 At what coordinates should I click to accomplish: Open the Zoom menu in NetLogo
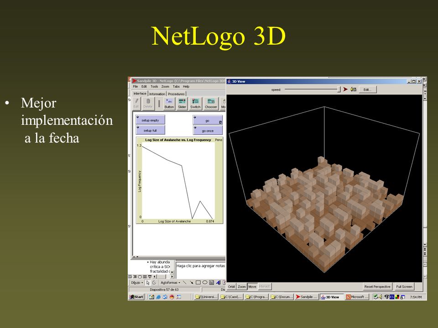point(165,87)
